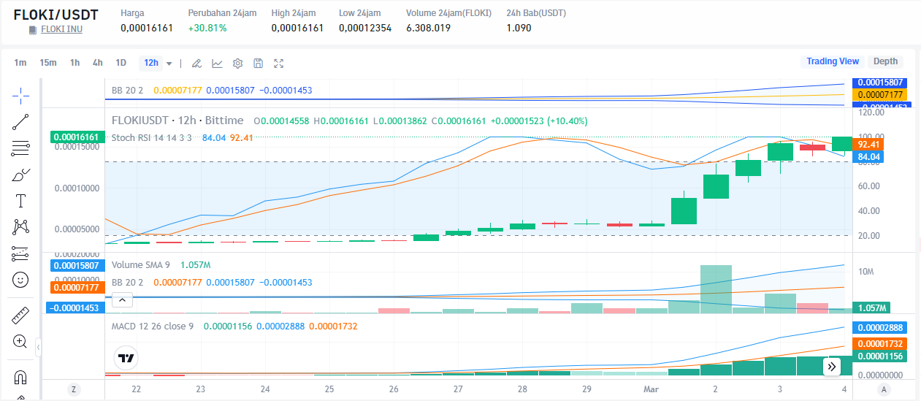Click the scroll-to-latest bar arrow button
This screenshot has height=401, width=921.
(832, 367)
